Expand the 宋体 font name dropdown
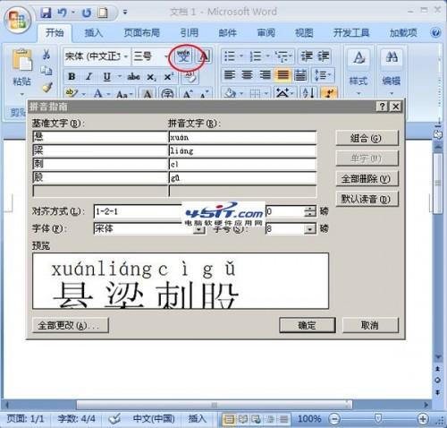The image size is (447, 428). click(126, 56)
